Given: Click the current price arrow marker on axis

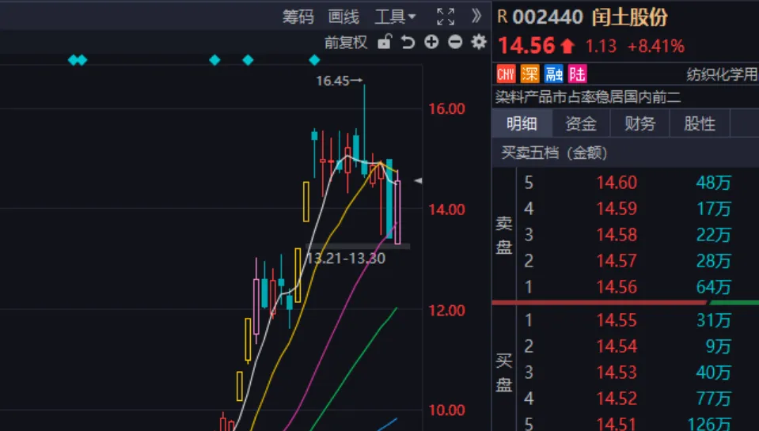Looking at the screenshot, I should (418, 181).
